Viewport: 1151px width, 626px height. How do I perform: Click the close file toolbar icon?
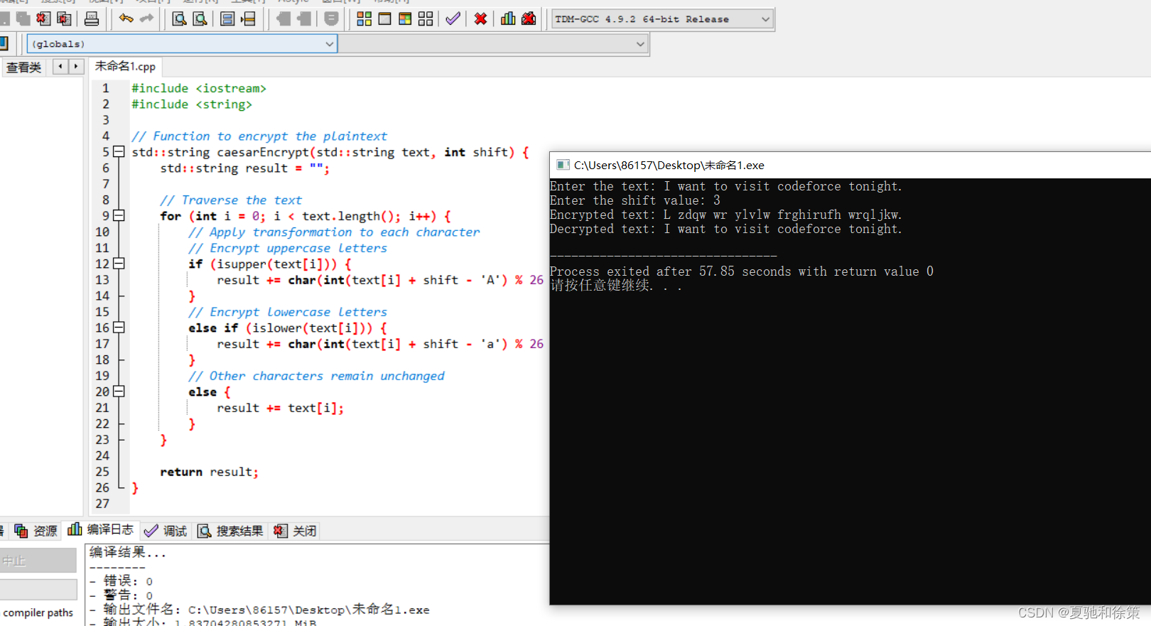click(x=43, y=18)
